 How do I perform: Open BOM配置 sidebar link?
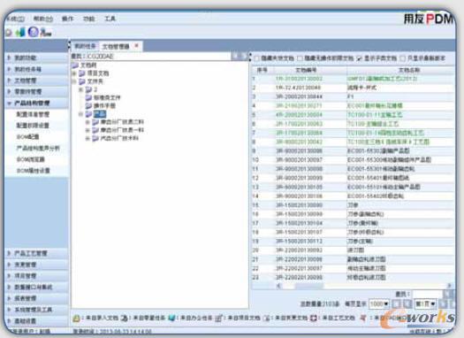[27, 136]
